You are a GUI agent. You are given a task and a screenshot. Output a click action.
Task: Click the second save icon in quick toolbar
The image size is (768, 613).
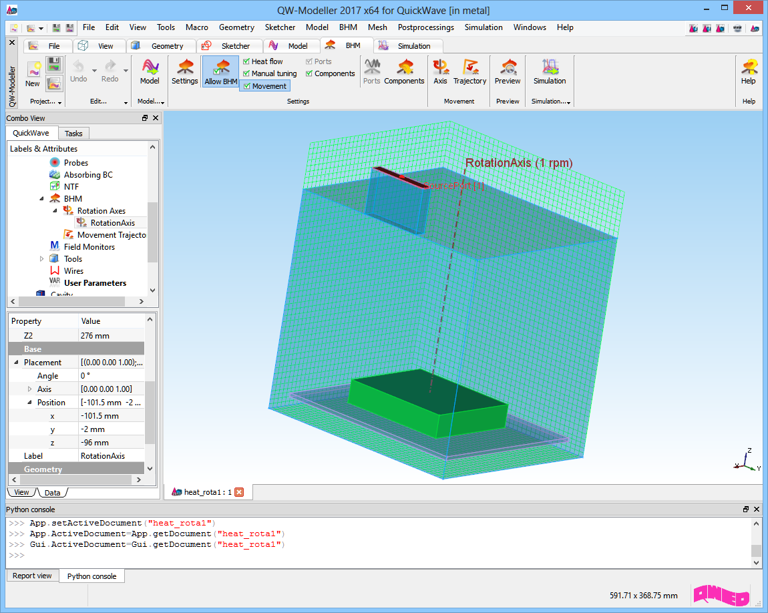point(70,28)
